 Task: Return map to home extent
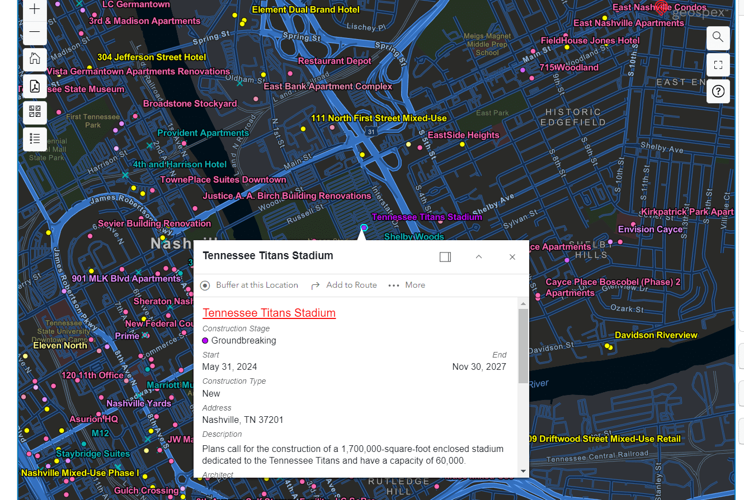(x=35, y=59)
